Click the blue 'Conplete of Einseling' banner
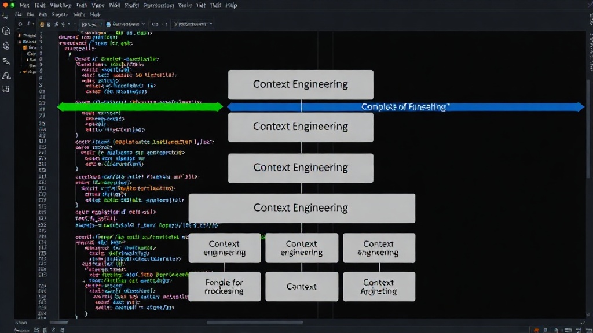Image resolution: width=593 pixels, height=333 pixels. [405, 107]
